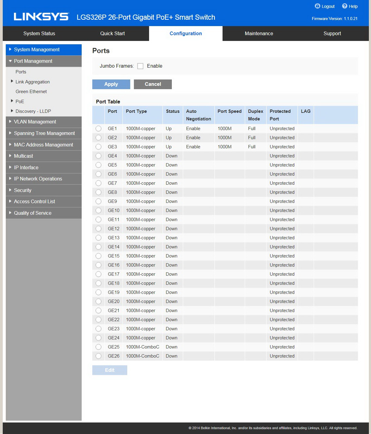
Task: Click the GE25 row's 1000M-ComboC type
Action: coord(143,347)
